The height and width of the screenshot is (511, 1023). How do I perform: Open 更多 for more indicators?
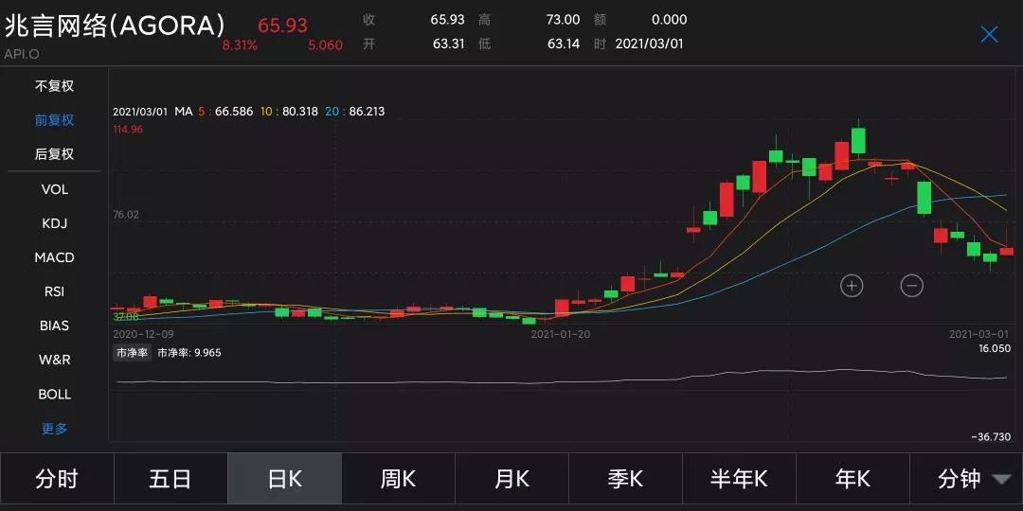54,429
